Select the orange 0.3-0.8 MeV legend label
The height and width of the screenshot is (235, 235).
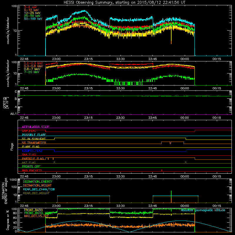tap(33, 66)
